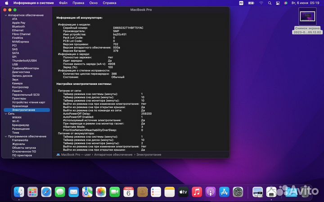Click the Spotlight search icon
Image resolution: width=324 pixels, height=202 pixels.
pyautogui.click(x=270, y=3)
